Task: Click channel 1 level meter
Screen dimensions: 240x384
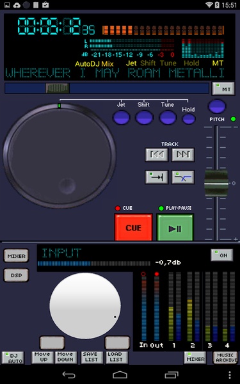Action: click(x=175, y=307)
